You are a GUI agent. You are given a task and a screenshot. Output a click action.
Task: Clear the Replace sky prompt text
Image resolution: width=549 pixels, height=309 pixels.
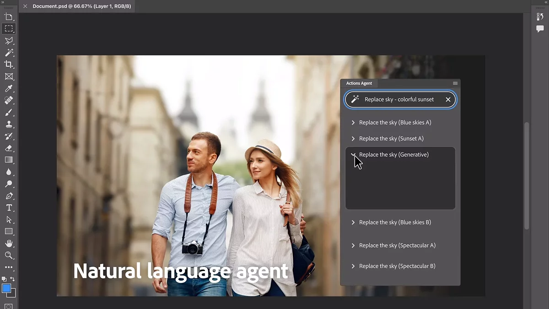coord(448,99)
